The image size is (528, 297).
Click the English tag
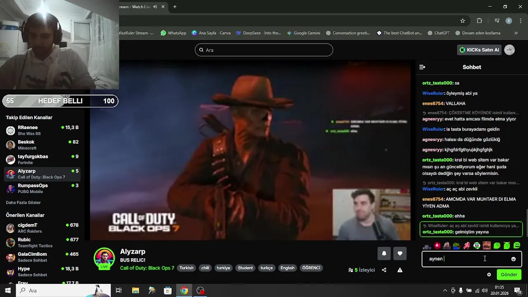288,268
